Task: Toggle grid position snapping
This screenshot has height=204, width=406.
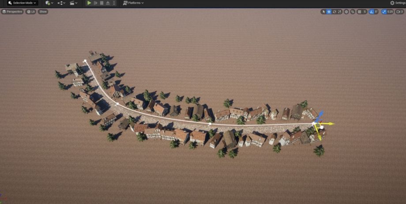Action: [359, 11]
